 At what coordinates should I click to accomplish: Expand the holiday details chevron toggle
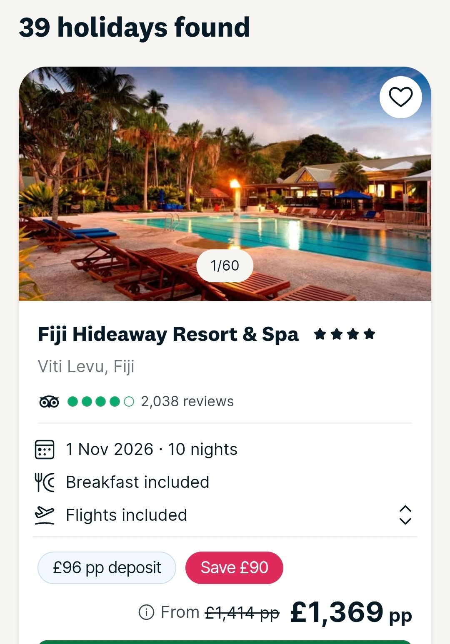(405, 515)
